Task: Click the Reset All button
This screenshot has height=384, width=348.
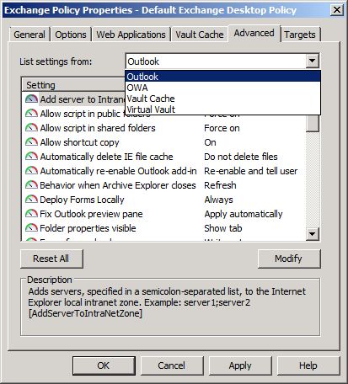Action: (51, 259)
